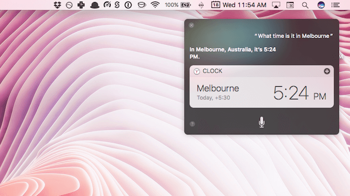Open the 1Password menu bar icon
Screen dimensions: 350x196
click(128, 5)
